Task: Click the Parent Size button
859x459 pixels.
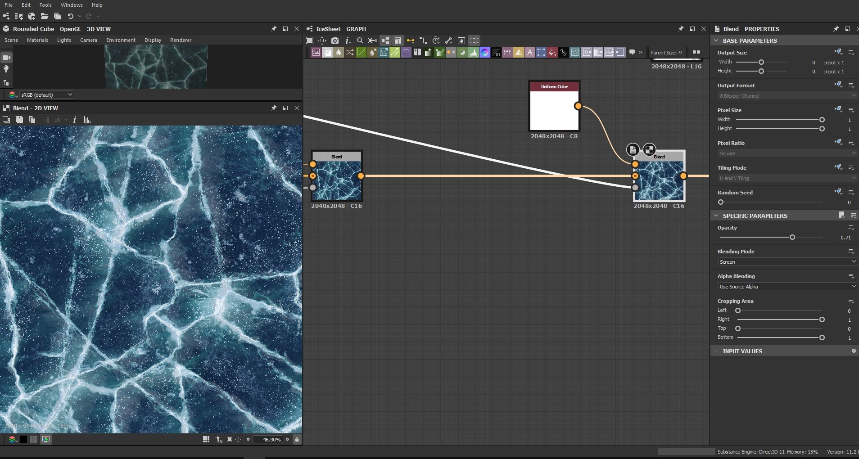Action: pos(666,53)
